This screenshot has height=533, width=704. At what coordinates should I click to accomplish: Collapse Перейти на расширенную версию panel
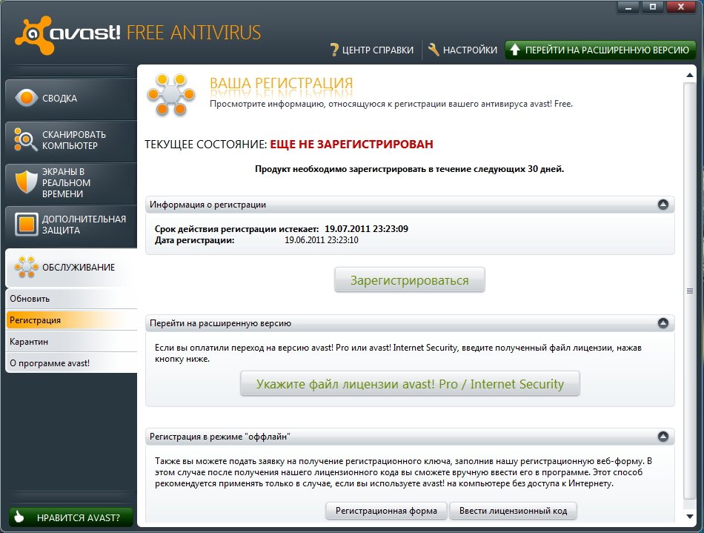[x=663, y=323]
